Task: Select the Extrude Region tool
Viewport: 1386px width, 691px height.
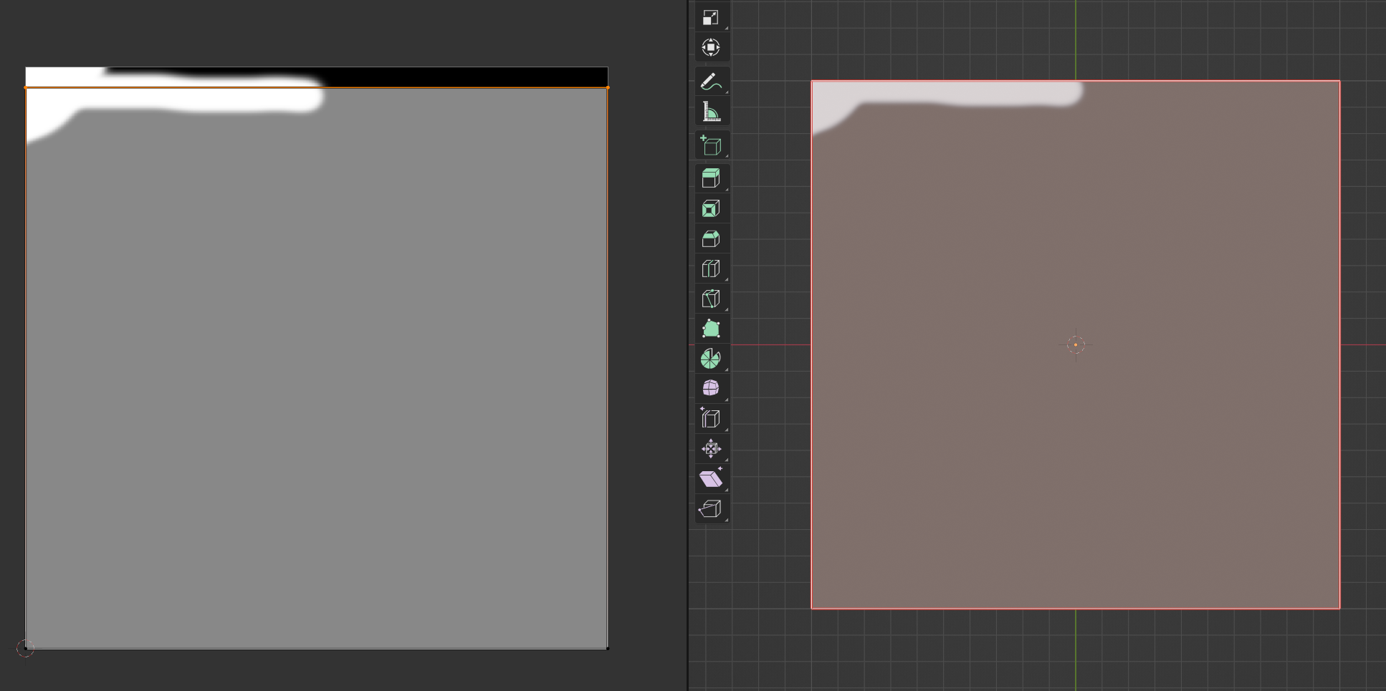Action: 711,178
